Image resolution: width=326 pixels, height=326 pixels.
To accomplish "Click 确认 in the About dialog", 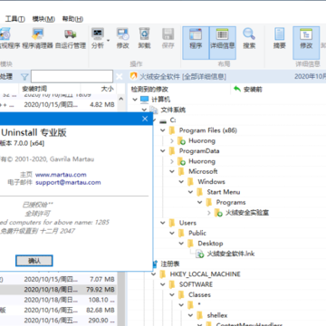I will (34, 261).
